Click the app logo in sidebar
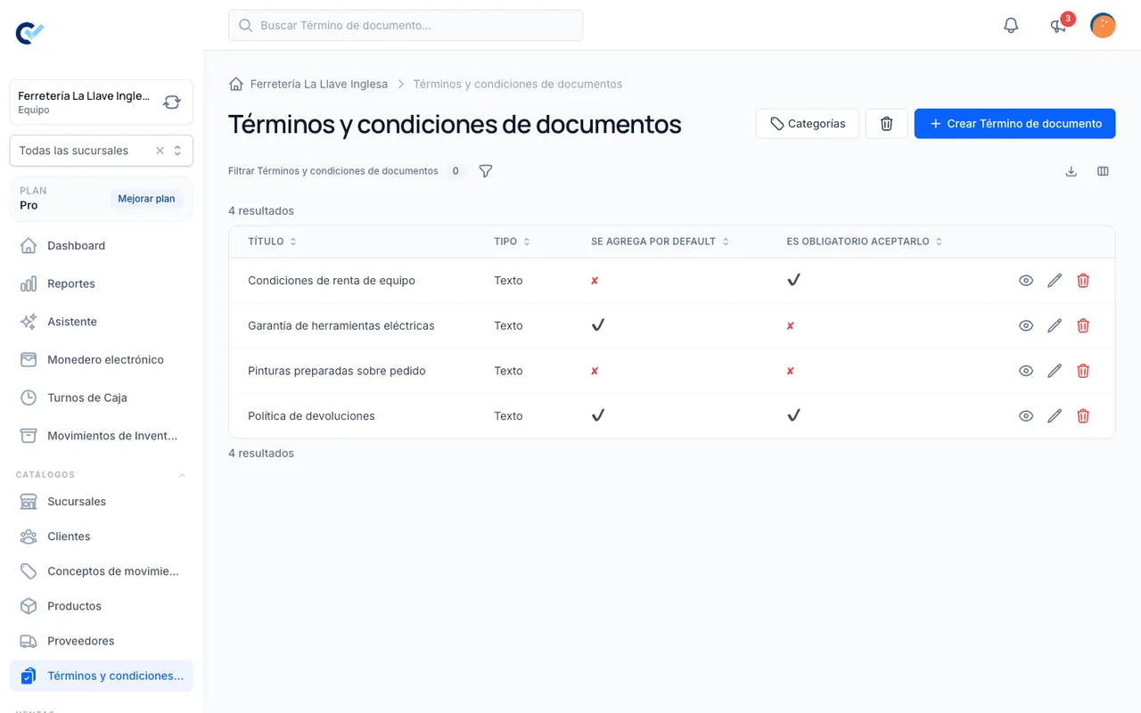Screen dimensions: 1141x713 coord(29,33)
